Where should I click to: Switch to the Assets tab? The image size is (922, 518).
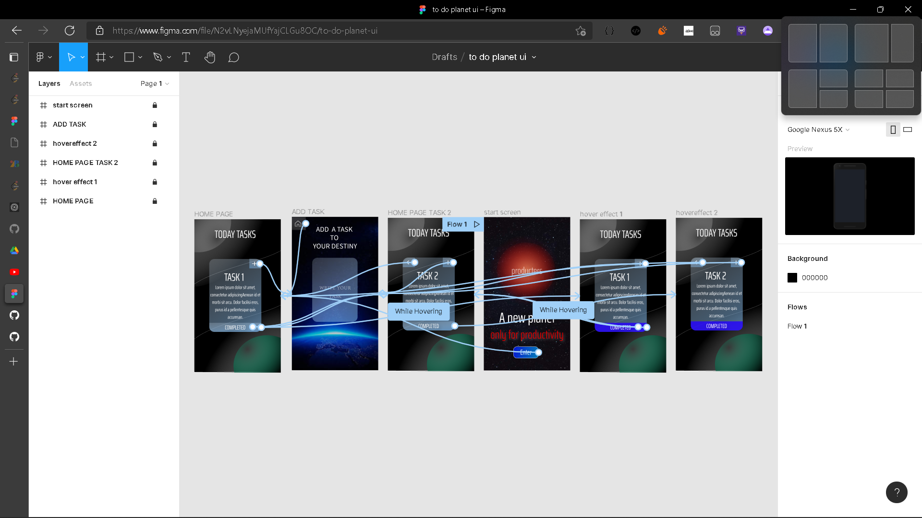point(80,83)
